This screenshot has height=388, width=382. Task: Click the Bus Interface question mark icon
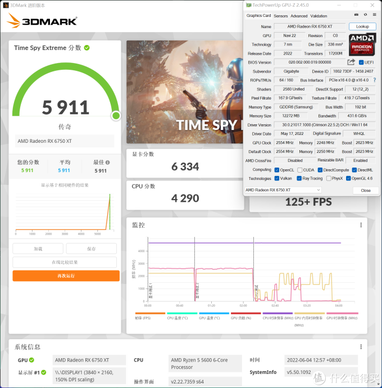click(374, 80)
